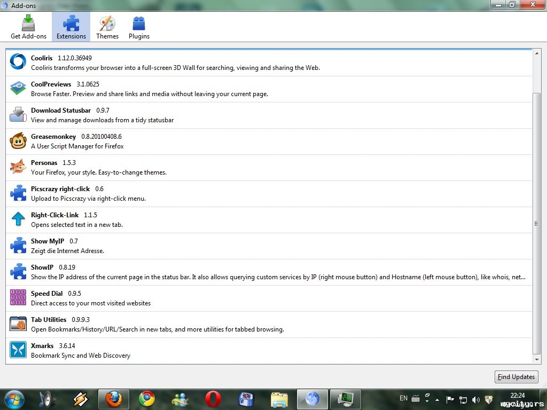547x410 pixels.
Task: Open the system monitor taskbar app
Action: (x=346, y=399)
